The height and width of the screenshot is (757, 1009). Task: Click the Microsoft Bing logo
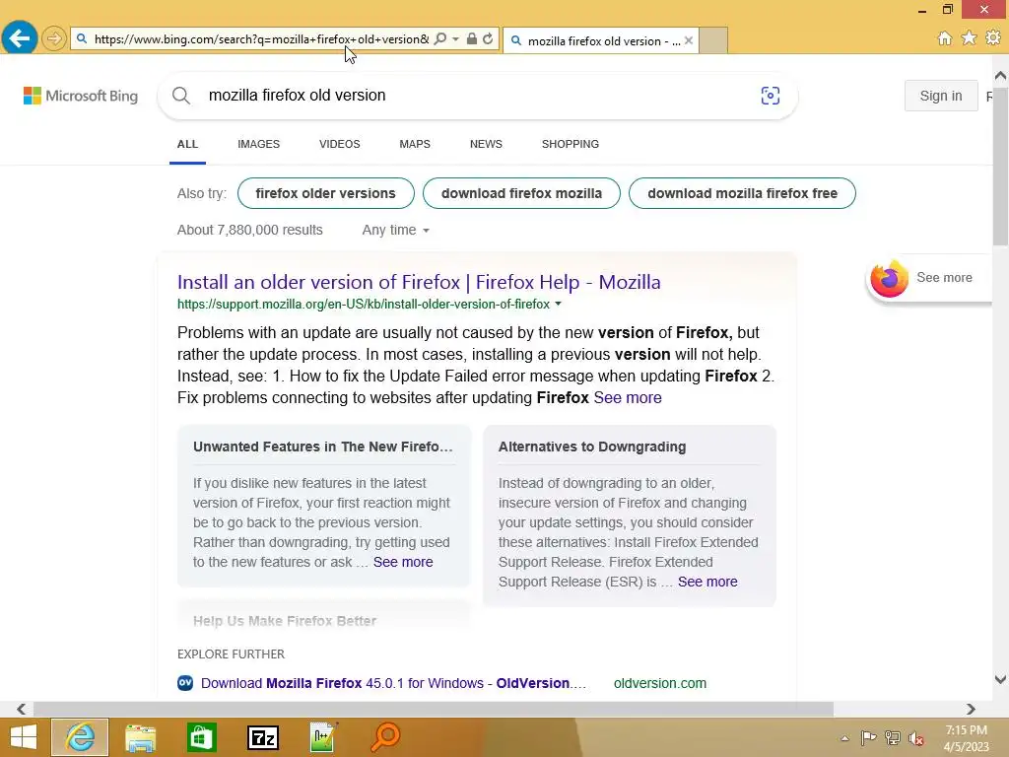81,96
